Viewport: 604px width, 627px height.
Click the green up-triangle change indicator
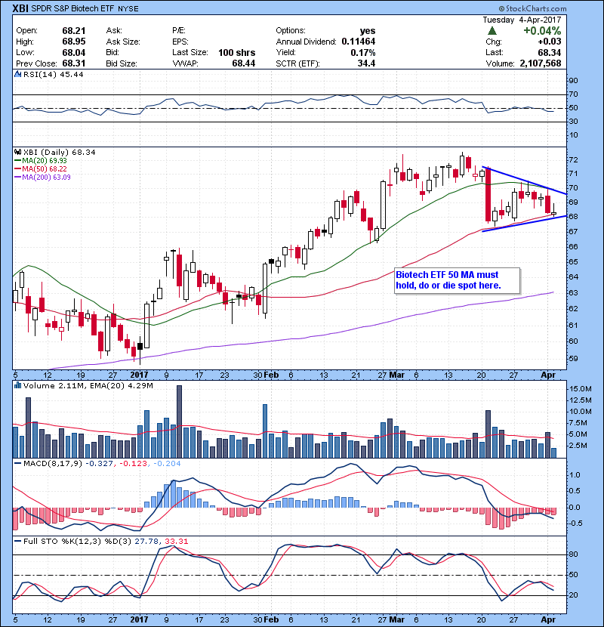[492, 31]
